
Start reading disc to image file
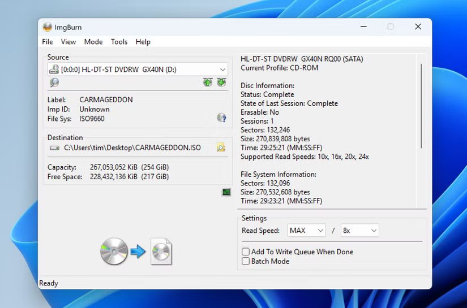coord(136,251)
